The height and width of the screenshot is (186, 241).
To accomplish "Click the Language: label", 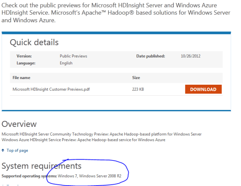I will (26, 63).
